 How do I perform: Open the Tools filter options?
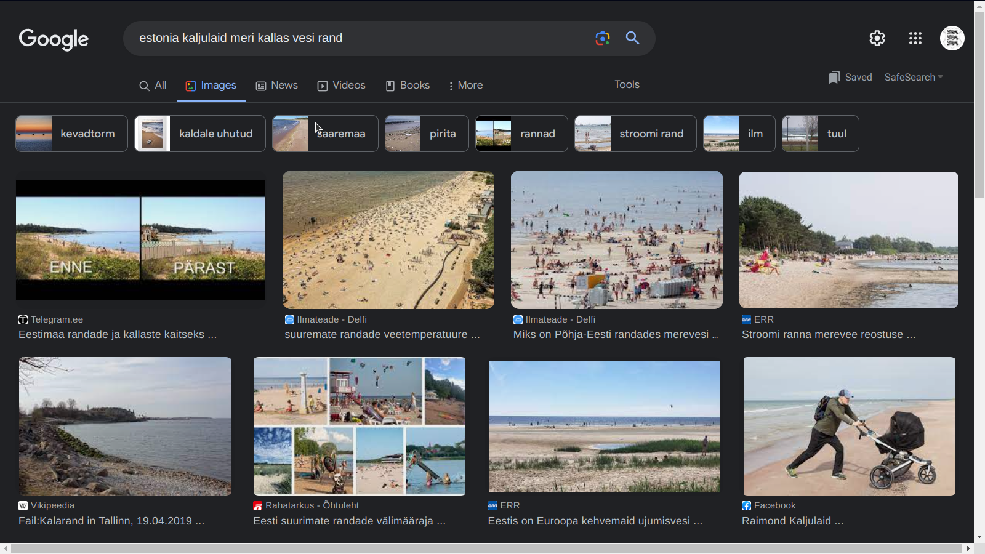coord(627,85)
